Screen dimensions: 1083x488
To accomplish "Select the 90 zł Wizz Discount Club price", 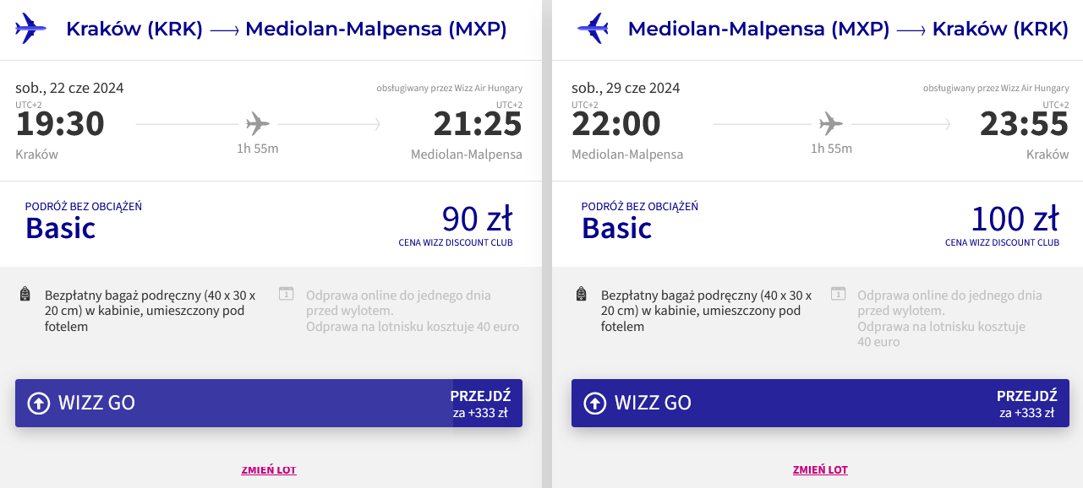I will [x=477, y=220].
